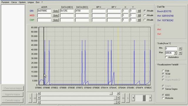188x106 pixels.
Task: Click right arrow of bottom scrollbar
Action: [x=118, y=102]
